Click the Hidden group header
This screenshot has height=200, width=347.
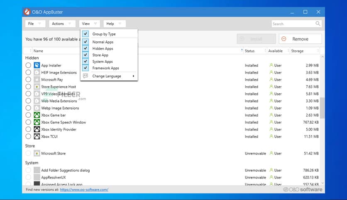point(32,58)
